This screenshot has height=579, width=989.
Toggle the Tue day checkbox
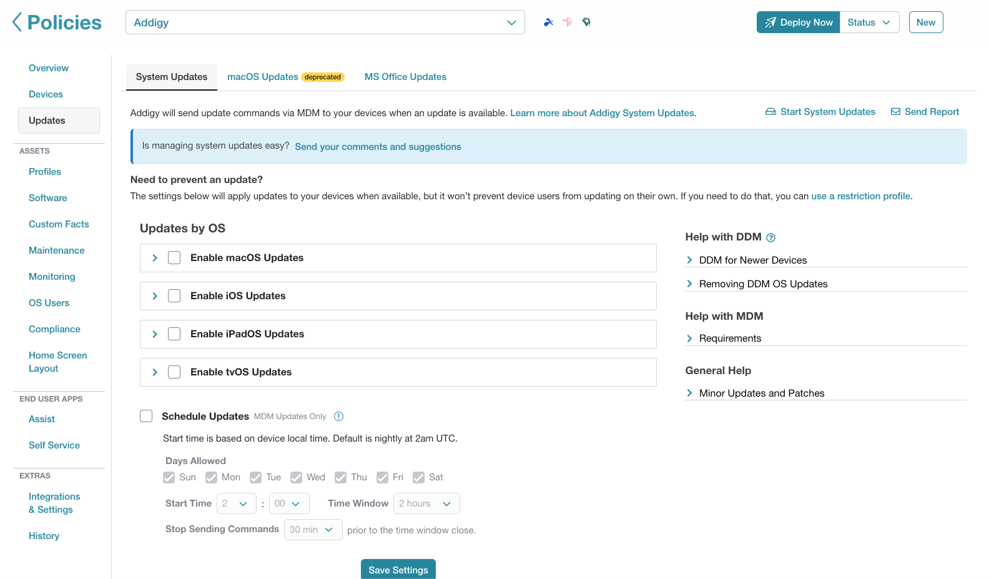coord(255,477)
